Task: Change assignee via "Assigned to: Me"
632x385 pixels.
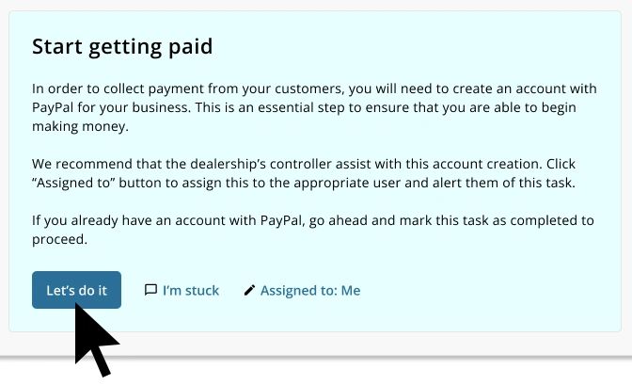Action: click(x=309, y=290)
